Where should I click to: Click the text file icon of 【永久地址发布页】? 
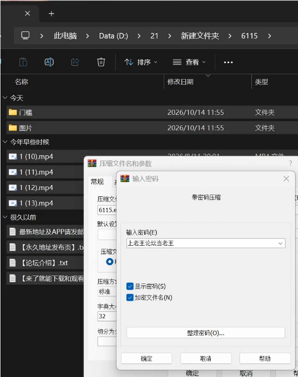(x=12, y=247)
